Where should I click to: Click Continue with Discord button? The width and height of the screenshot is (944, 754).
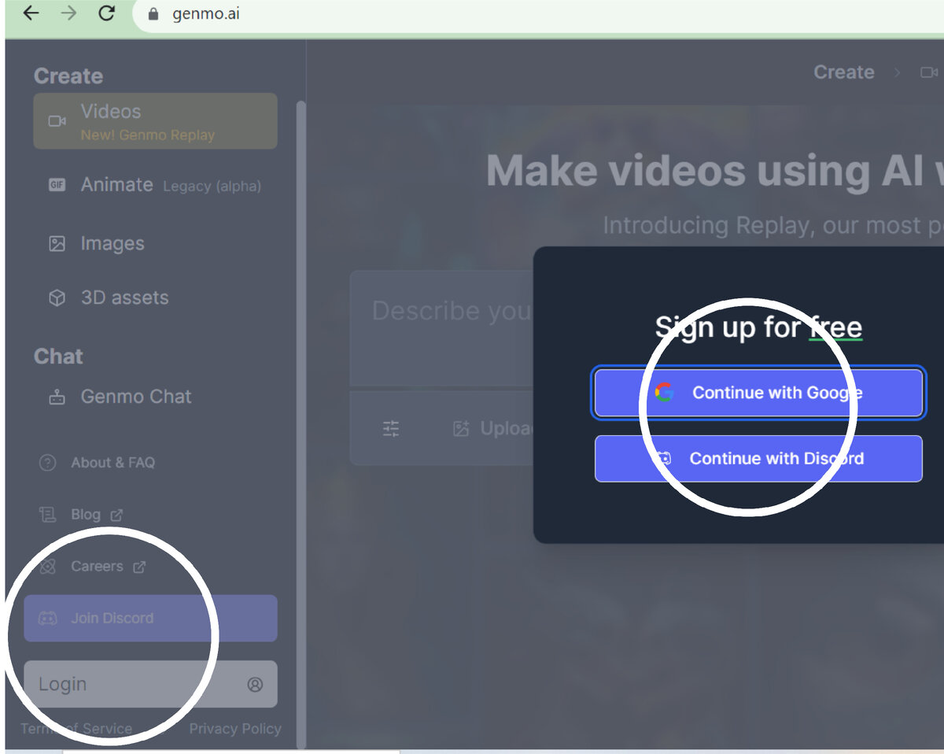tap(758, 458)
